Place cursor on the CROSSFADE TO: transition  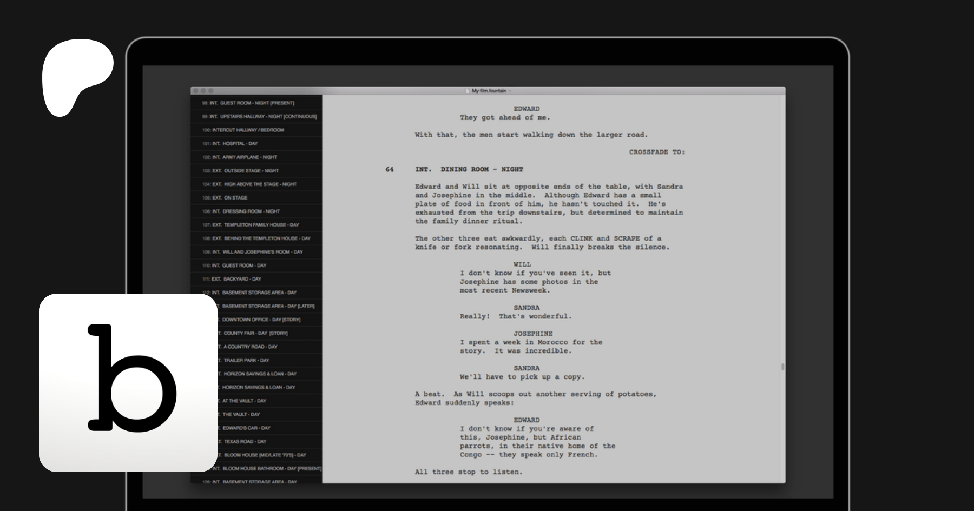656,152
